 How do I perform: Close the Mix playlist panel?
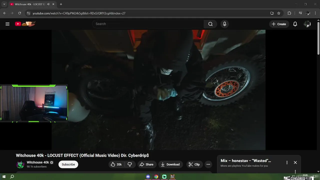click(295, 162)
